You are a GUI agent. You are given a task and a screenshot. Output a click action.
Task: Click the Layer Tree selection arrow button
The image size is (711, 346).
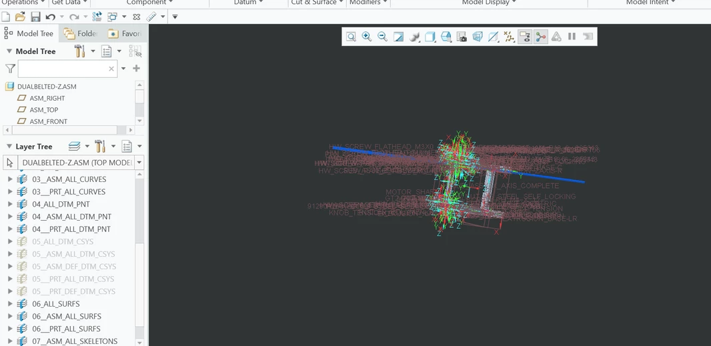pyautogui.click(x=10, y=163)
